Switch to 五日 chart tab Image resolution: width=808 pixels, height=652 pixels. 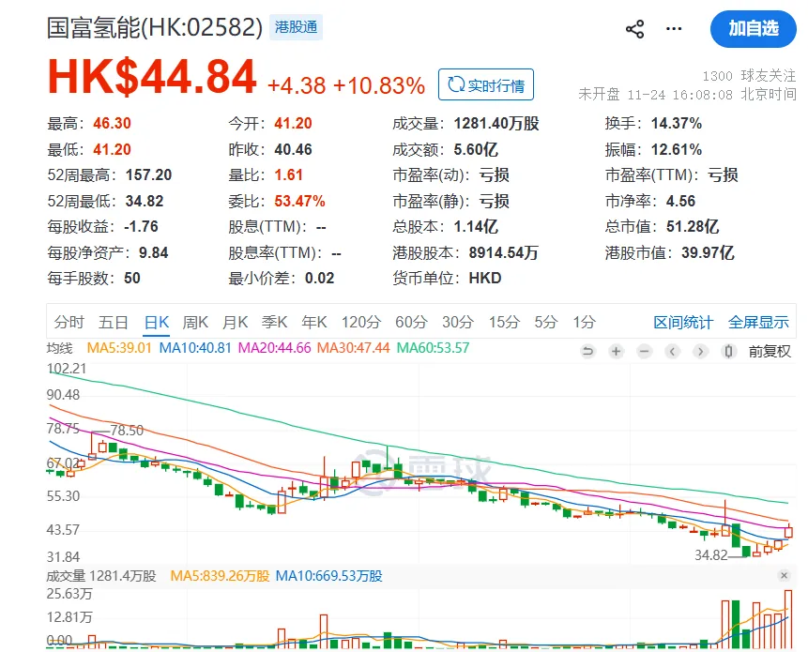click(x=114, y=323)
